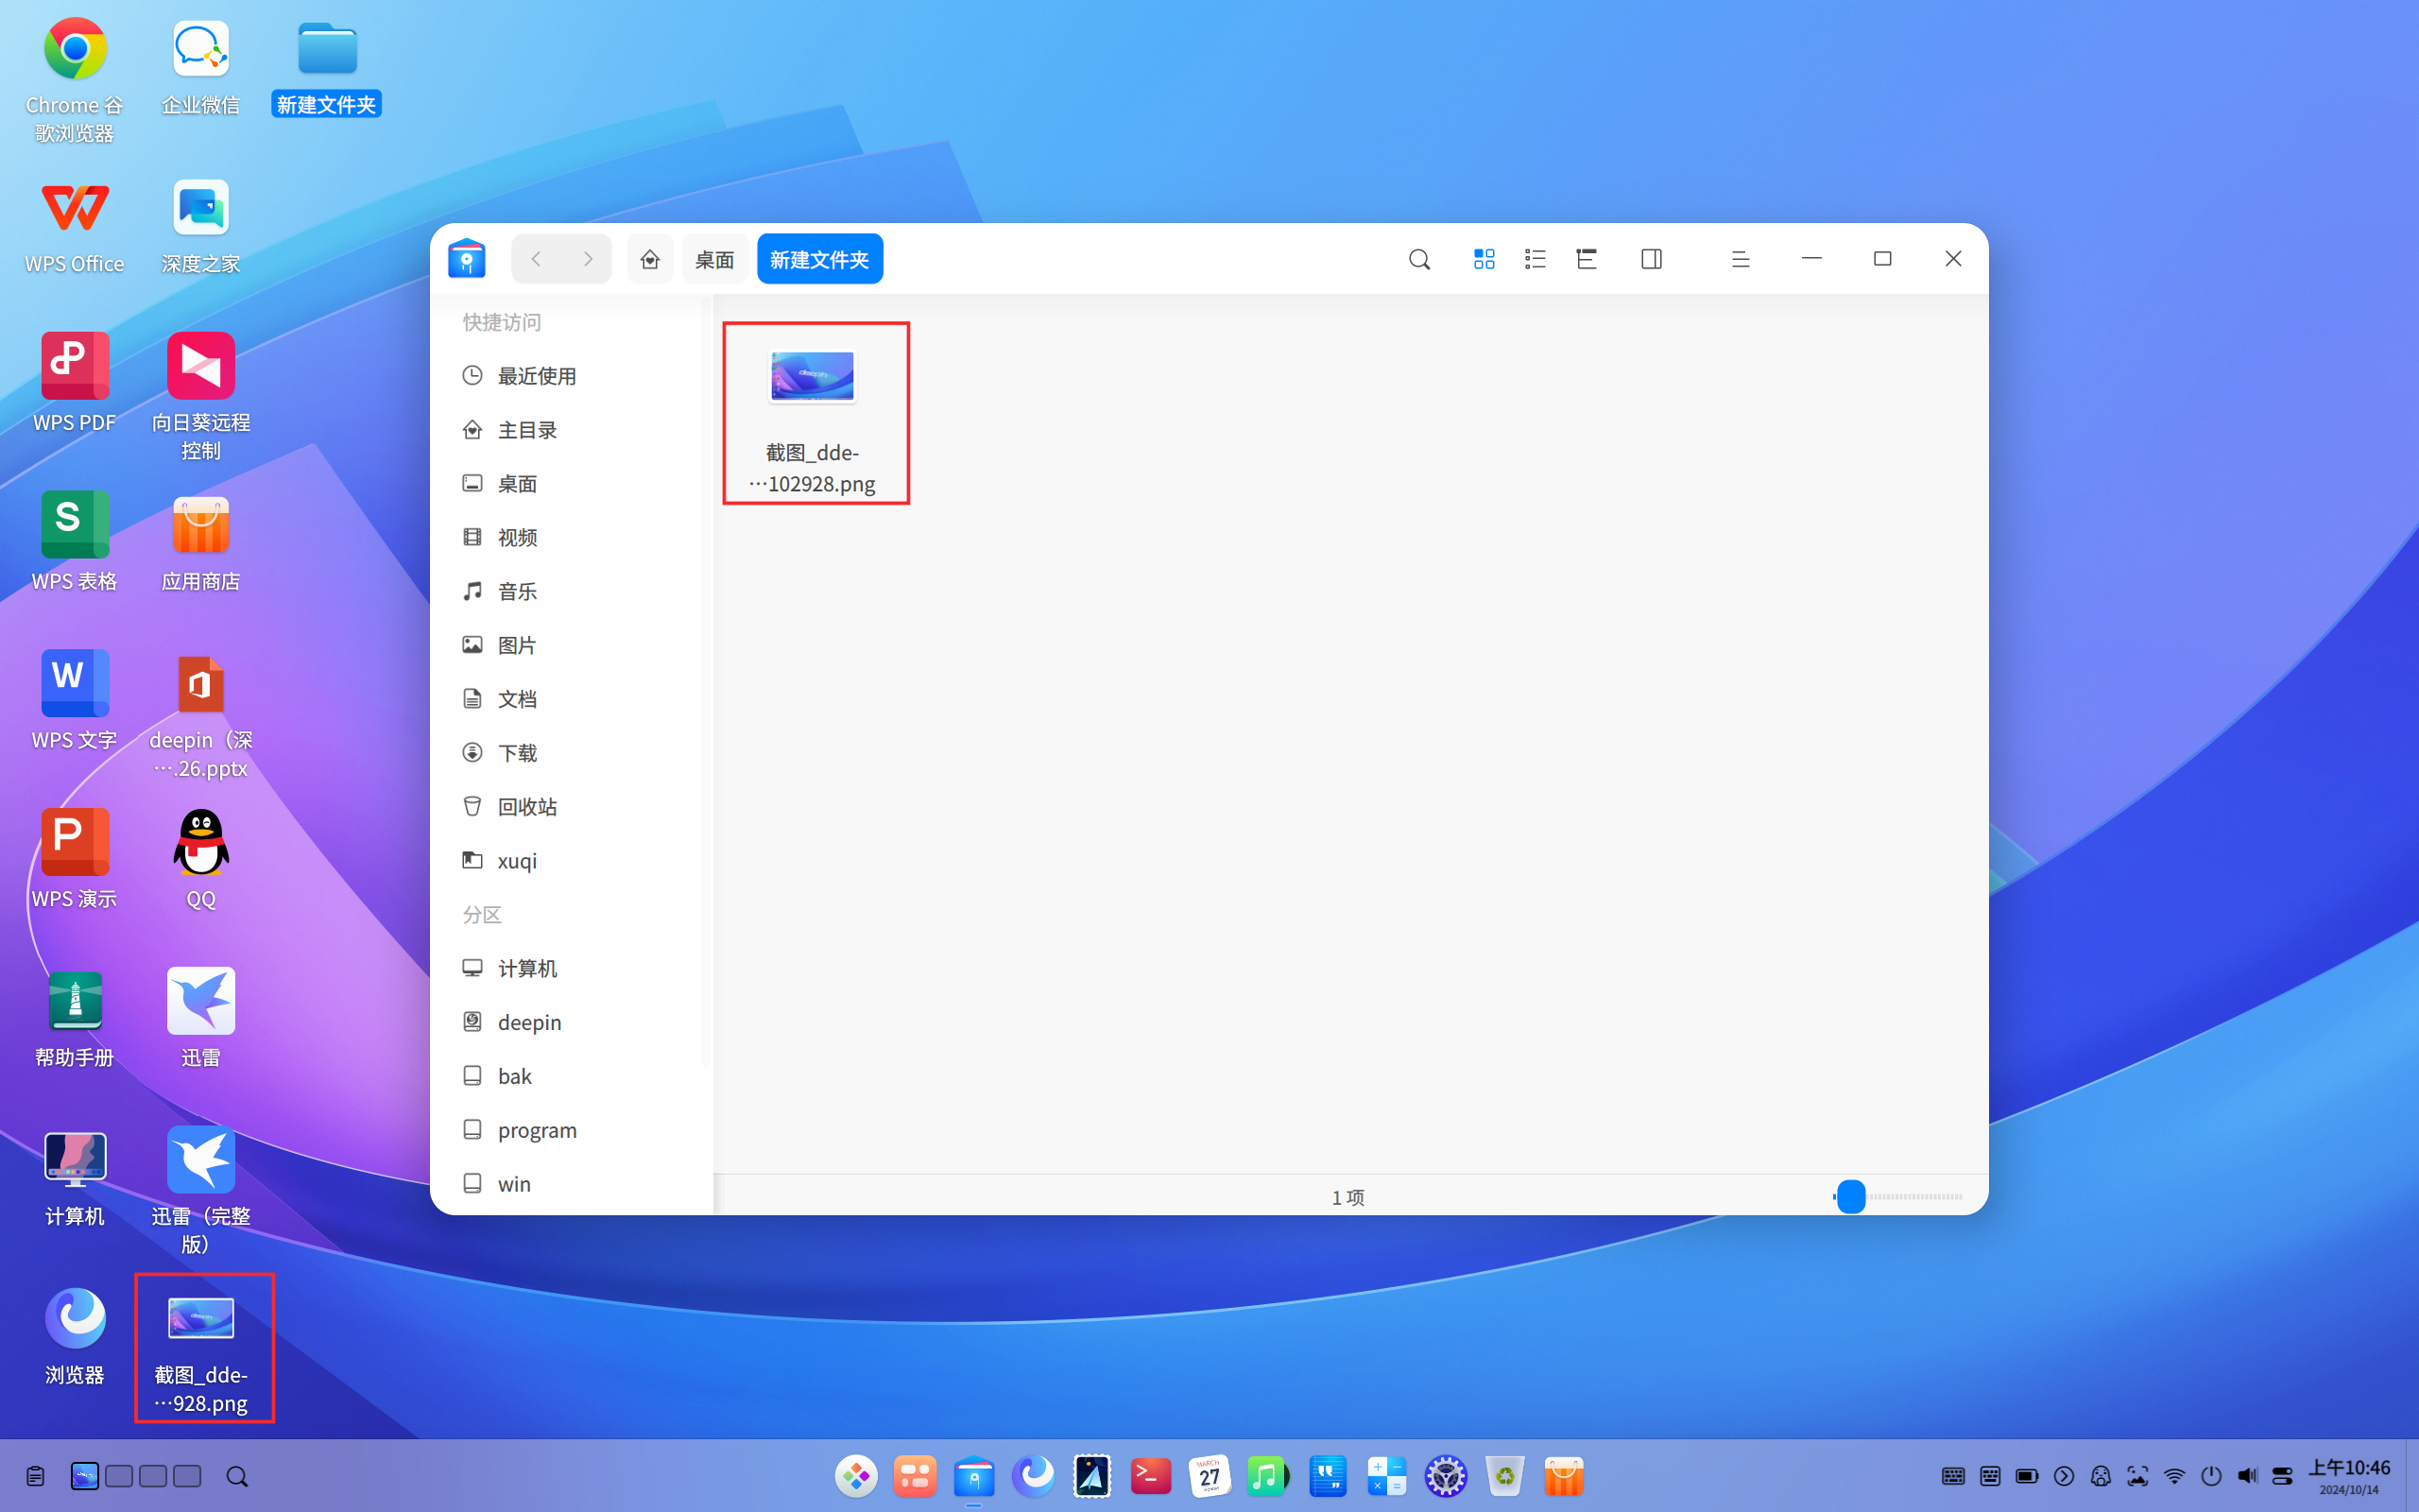Open the file manager hamburger menu

[1741, 260]
